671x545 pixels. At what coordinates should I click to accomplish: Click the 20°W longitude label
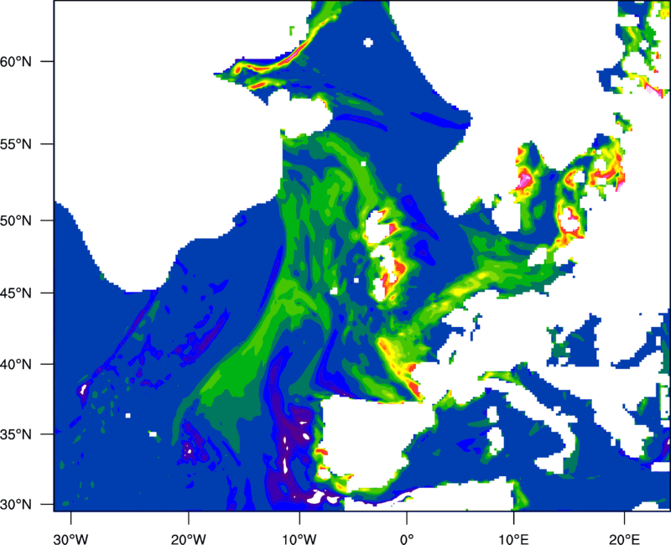(x=188, y=539)
